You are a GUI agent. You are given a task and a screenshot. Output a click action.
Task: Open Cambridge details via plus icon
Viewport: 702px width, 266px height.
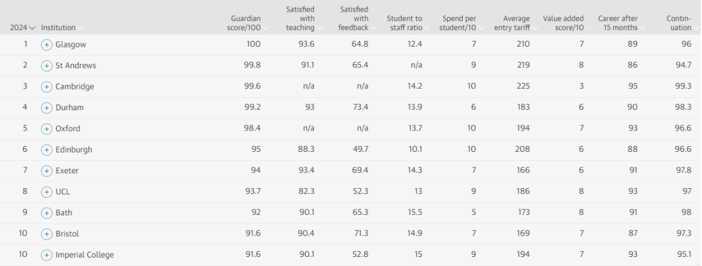(x=47, y=87)
